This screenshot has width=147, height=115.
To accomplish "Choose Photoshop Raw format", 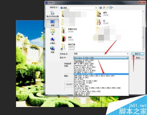I will click(x=101, y=83).
